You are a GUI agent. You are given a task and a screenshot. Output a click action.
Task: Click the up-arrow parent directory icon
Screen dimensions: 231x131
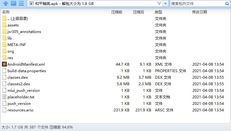(6, 3)
